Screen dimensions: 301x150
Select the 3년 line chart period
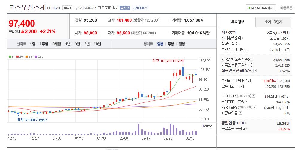point(77,44)
